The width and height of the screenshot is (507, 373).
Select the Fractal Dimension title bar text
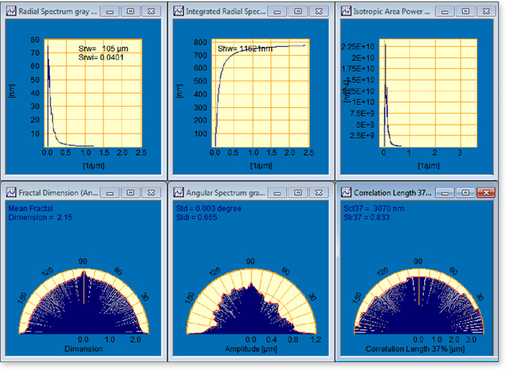[58, 192]
